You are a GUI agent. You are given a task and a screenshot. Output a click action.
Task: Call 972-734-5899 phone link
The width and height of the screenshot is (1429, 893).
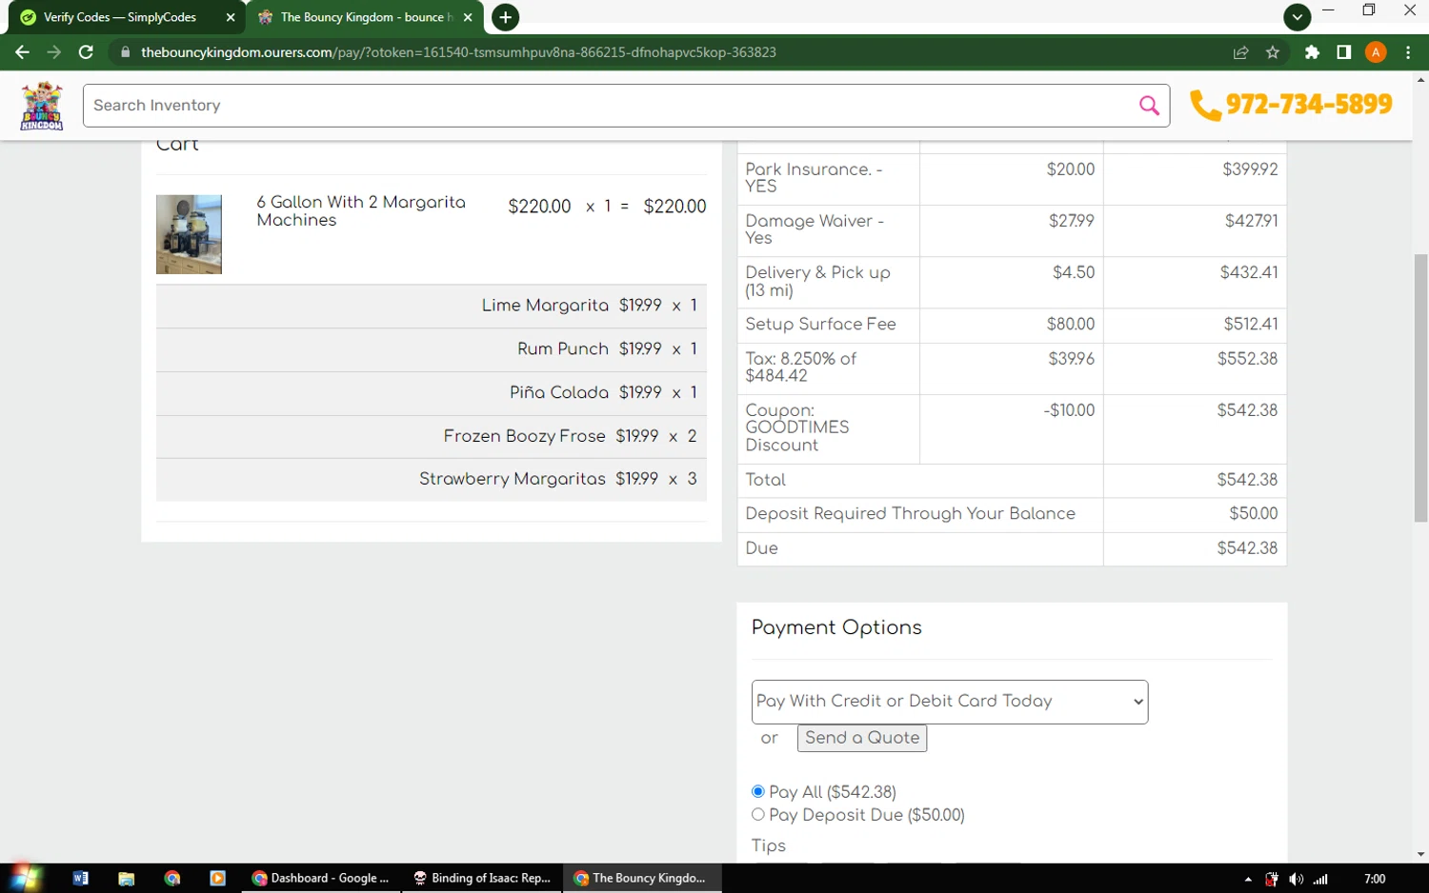click(1308, 105)
